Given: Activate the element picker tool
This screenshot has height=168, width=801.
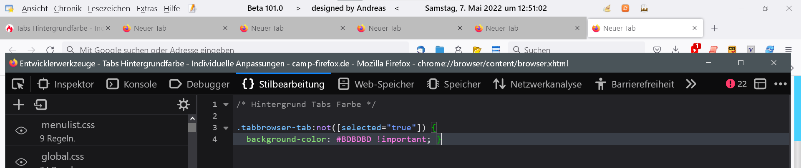Looking at the screenshot, I should click(x=18, y=84).
